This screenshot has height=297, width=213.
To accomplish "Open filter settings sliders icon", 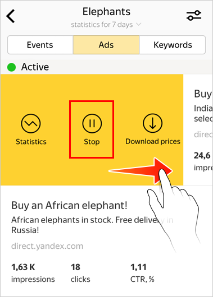I will [194, 16].
